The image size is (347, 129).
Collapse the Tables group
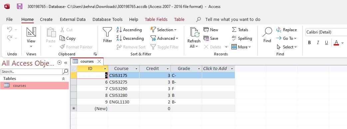point(64,79)
